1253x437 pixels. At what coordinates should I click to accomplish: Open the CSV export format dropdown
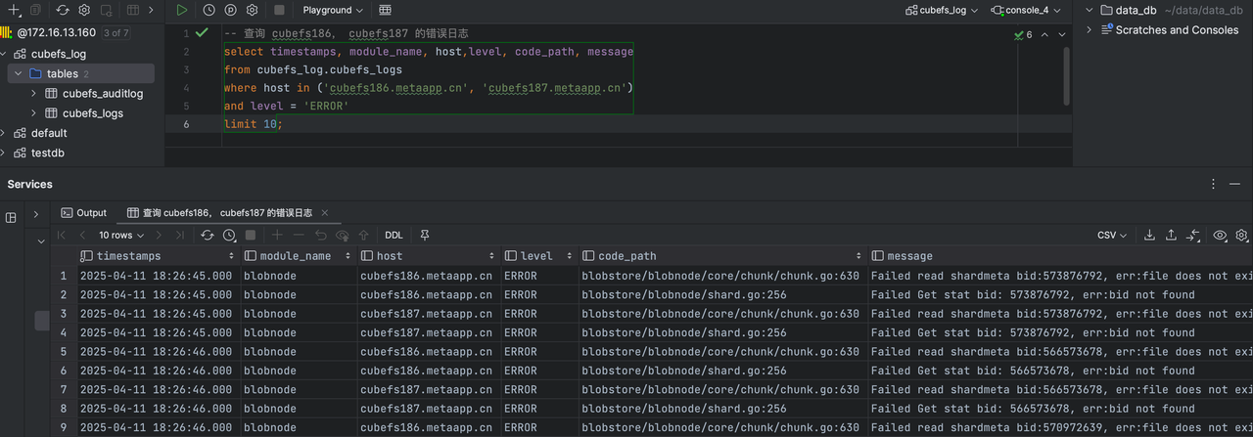[1112, 235]
